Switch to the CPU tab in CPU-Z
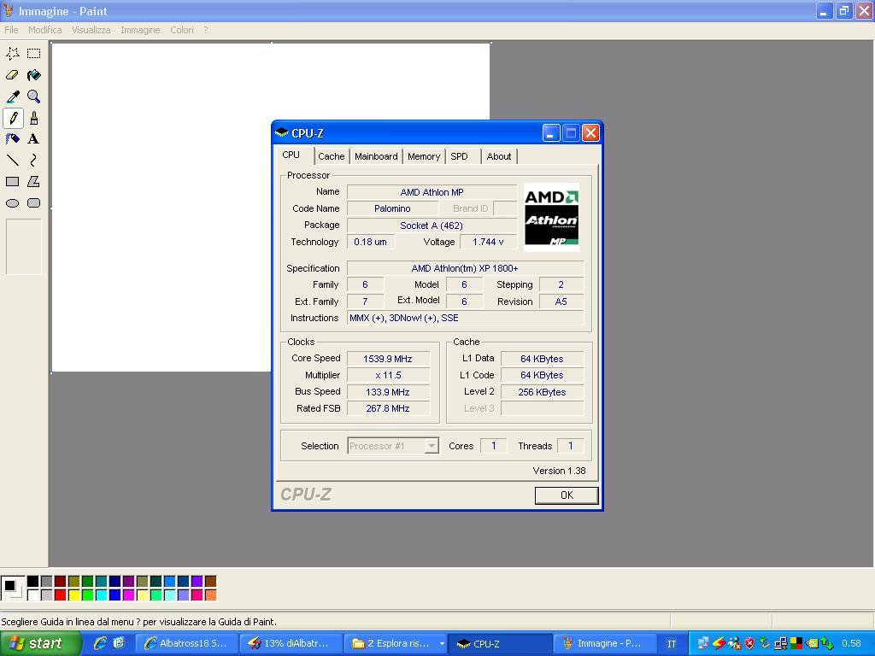 pyautogui.click(x=291, y=155)
